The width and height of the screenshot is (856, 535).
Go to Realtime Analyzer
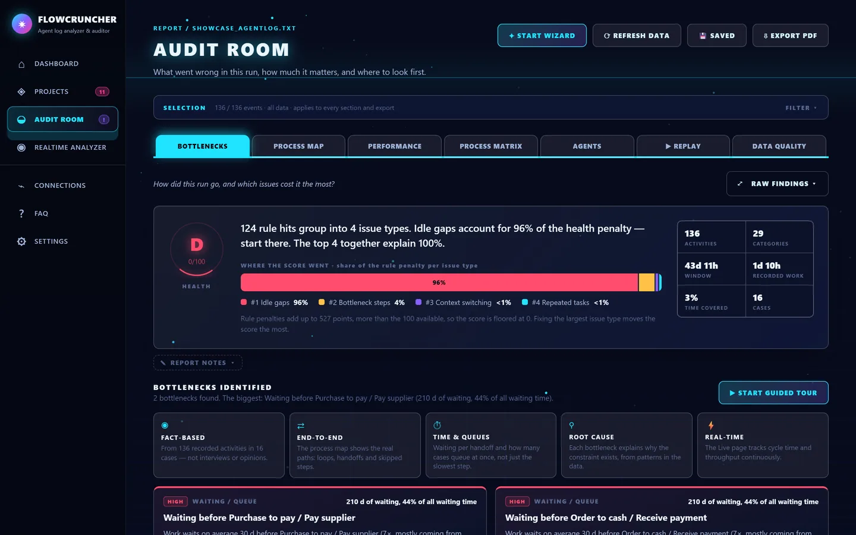[62, 147]
